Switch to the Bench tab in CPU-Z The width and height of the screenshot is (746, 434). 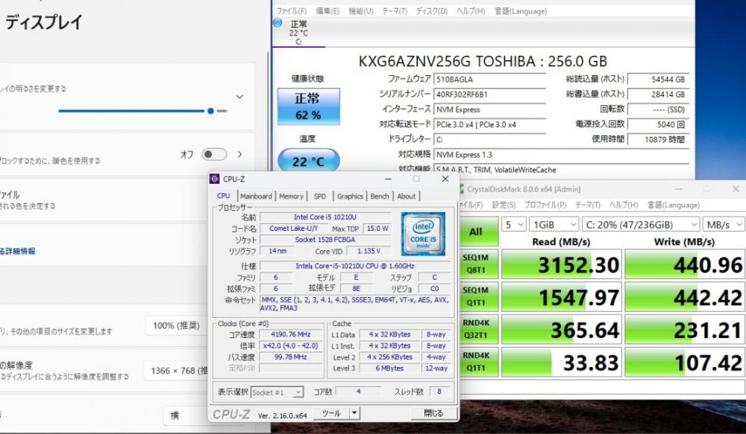(380, 197)
